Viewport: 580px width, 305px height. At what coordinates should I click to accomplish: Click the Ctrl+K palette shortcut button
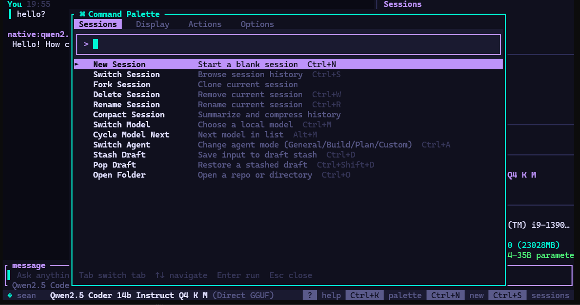point(364,295)
